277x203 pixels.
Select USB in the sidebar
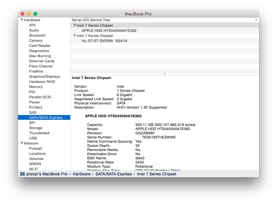coord(33,138)
